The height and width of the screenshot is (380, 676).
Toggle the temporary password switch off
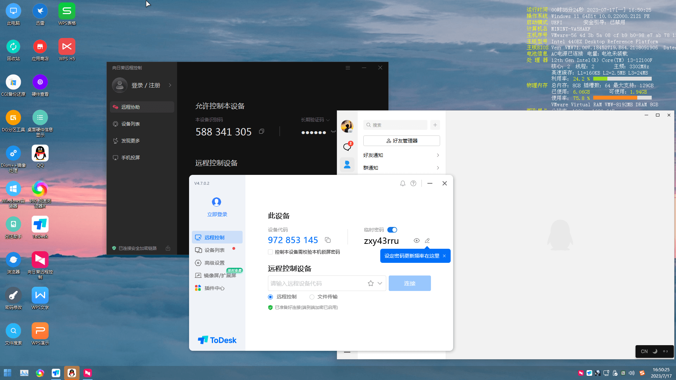(392, 230)
